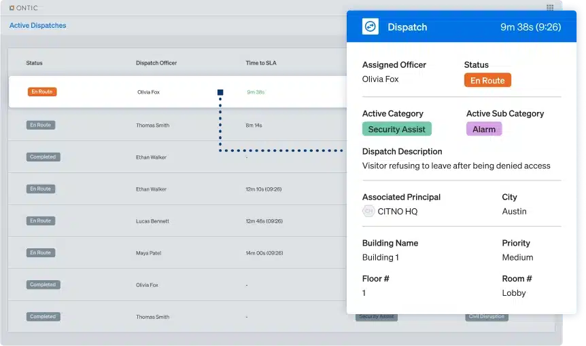Click the Visitor refusing to leave description
The height and width of the screenshot is (346, 586).
(456, 166)
